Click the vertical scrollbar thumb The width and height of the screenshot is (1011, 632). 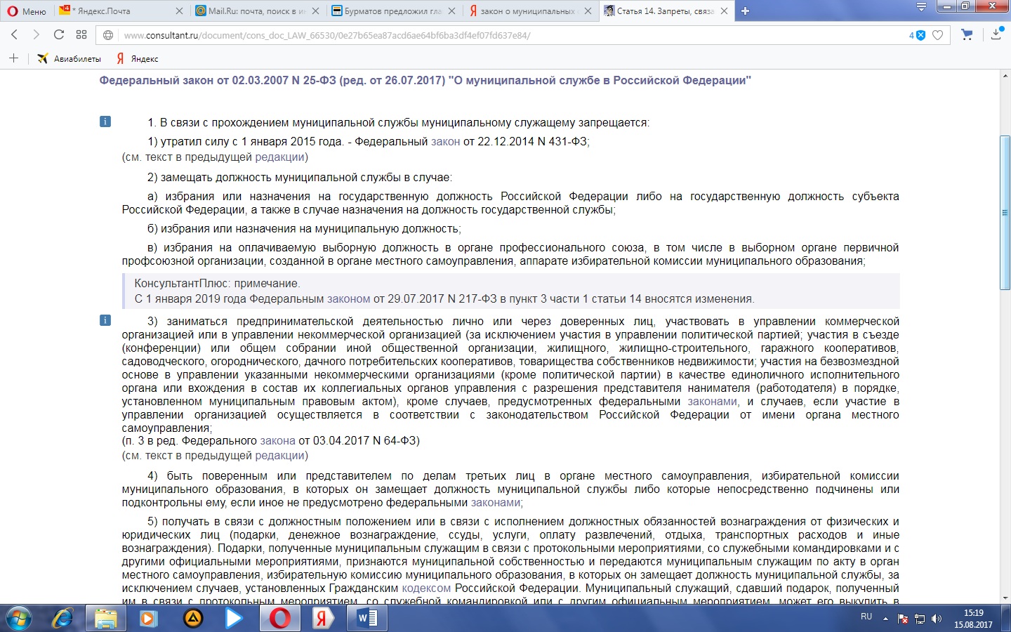pos(1005,213)
